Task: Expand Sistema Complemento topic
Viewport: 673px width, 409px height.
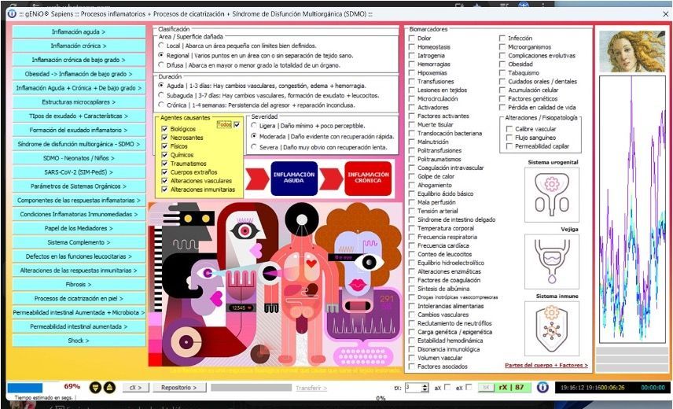Action: pyautogui.click(x=79, y=241)
